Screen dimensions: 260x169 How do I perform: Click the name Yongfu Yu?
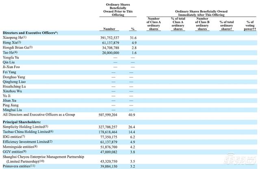coord(11,57)
